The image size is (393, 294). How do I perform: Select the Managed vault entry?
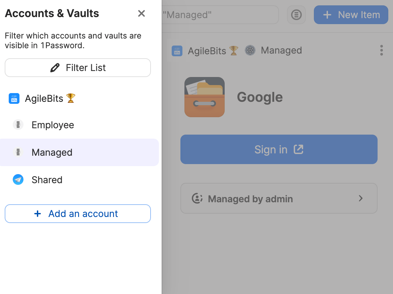point(52,152)
